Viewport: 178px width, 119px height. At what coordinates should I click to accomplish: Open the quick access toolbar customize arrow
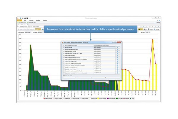tap(30, 18)
